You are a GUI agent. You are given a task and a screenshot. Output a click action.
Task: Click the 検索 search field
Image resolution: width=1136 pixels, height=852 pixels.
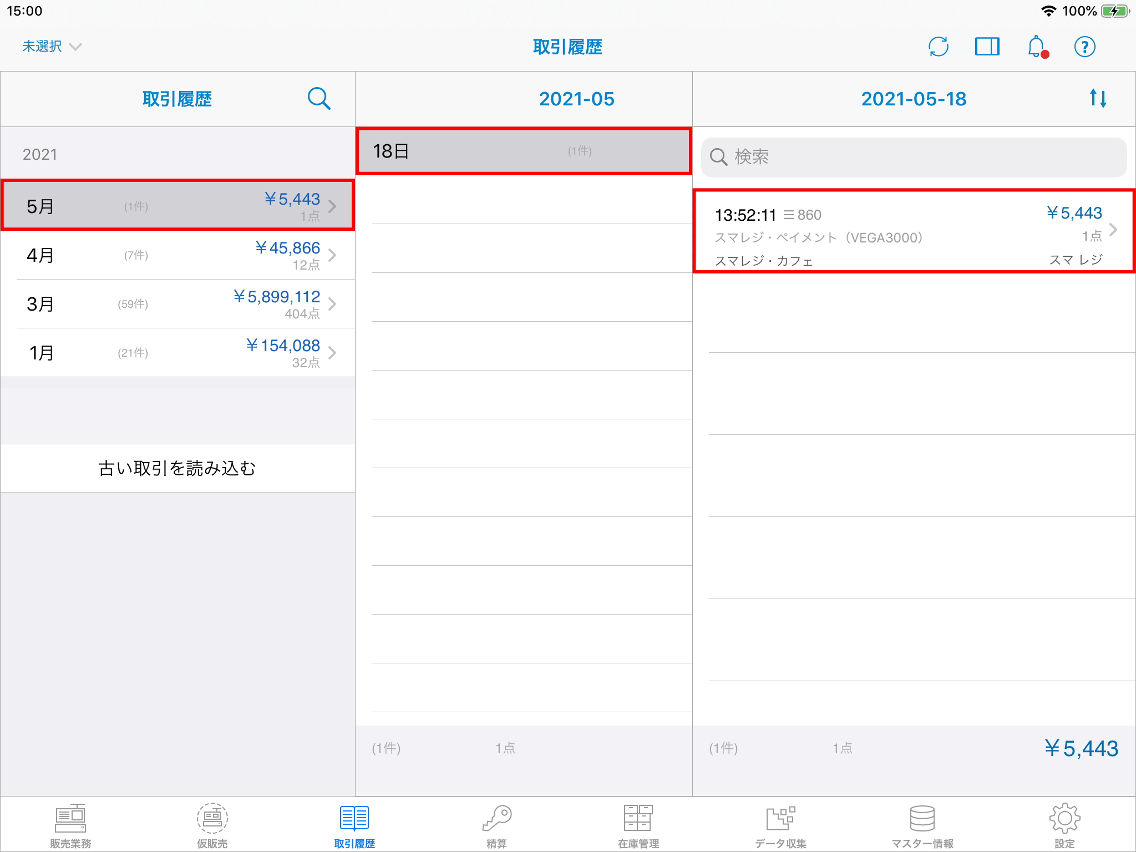point(914,157)
